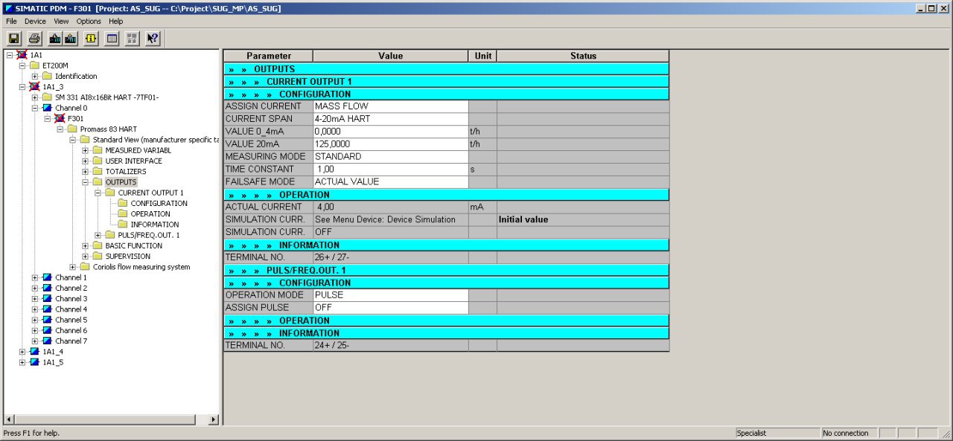The width and height of the screenshot is (953, 441).
Task: Click the Channel 3 icon in tree
Action: (47, 298)
